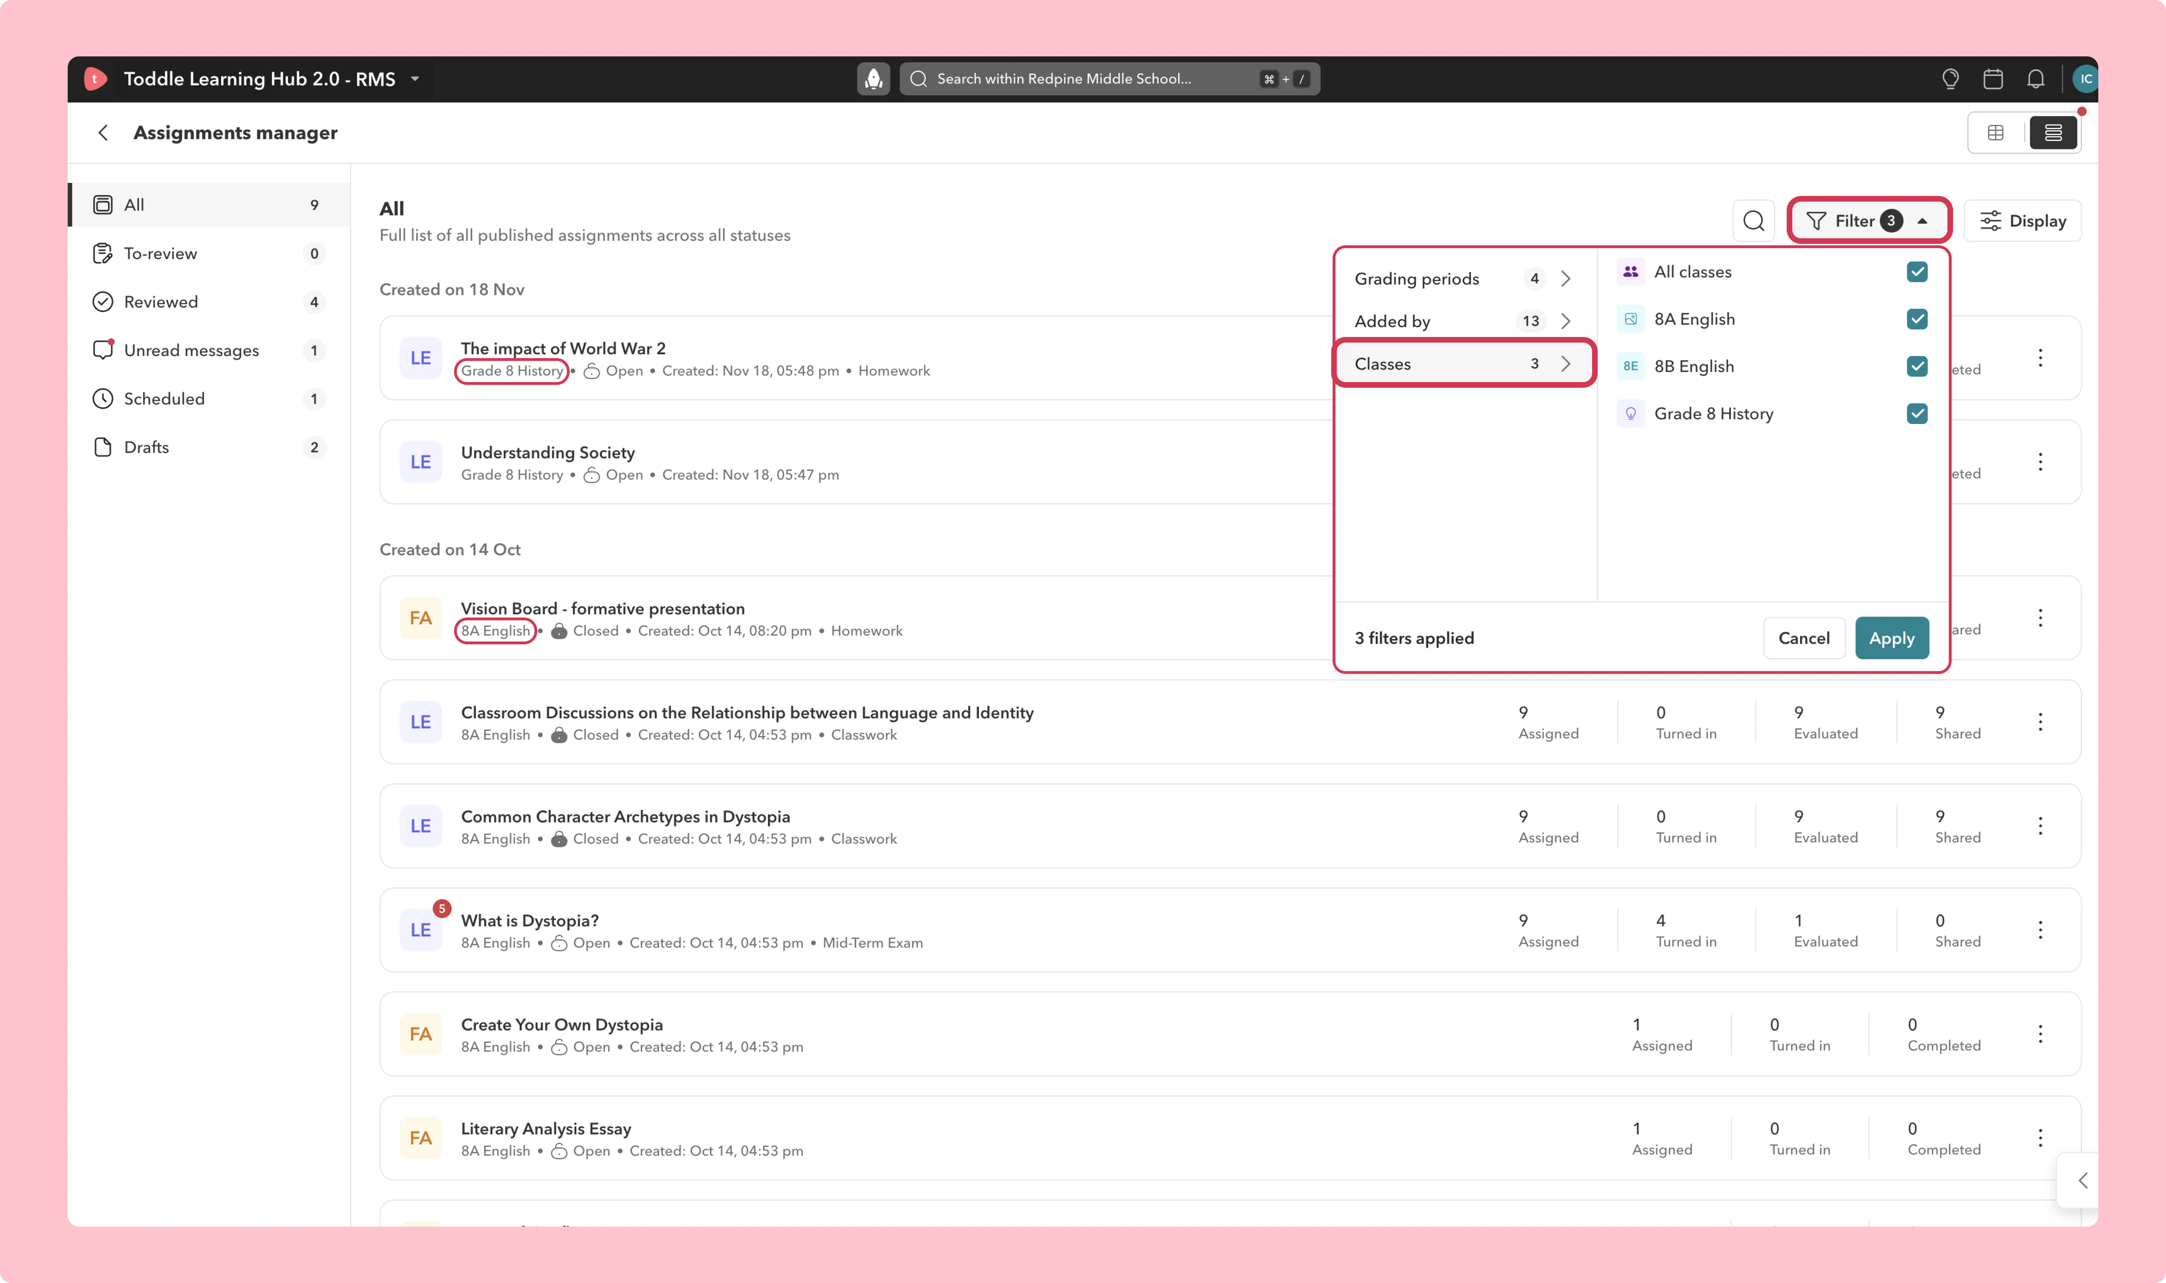Open more options for Create Your Own Dystopia
Screen dimensions: 2166x1283
2040,1034
